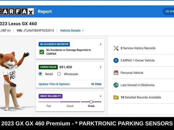
Task: Open 10 Detailed Records Available
Action: pyautogui.click(x=143, y=97)
